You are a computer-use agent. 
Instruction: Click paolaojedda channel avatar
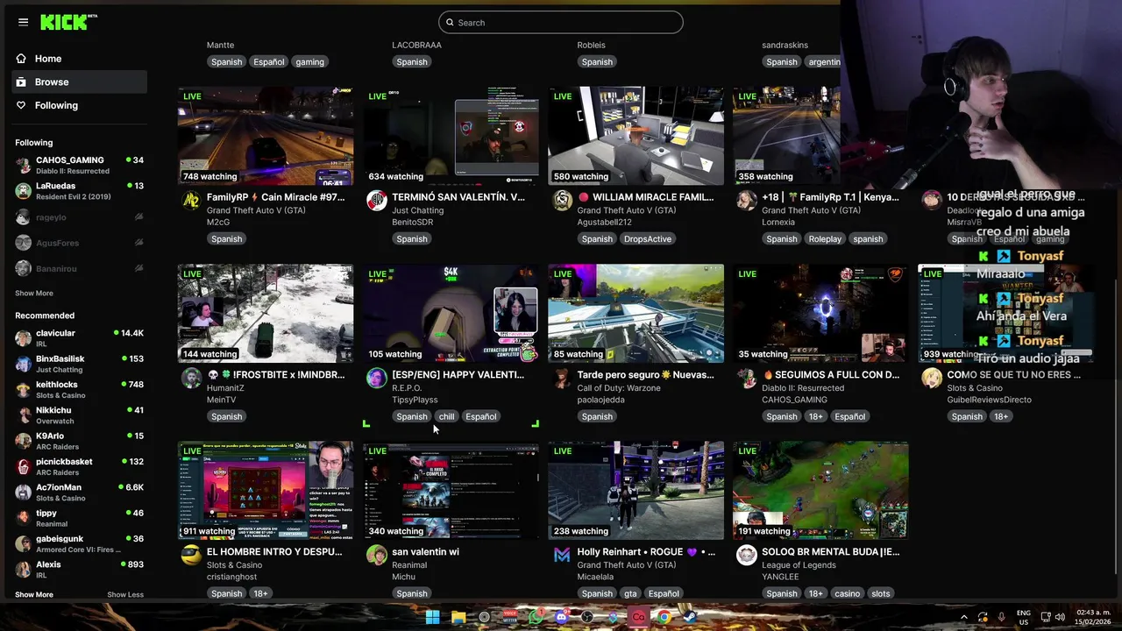click(x=562, y=378)
